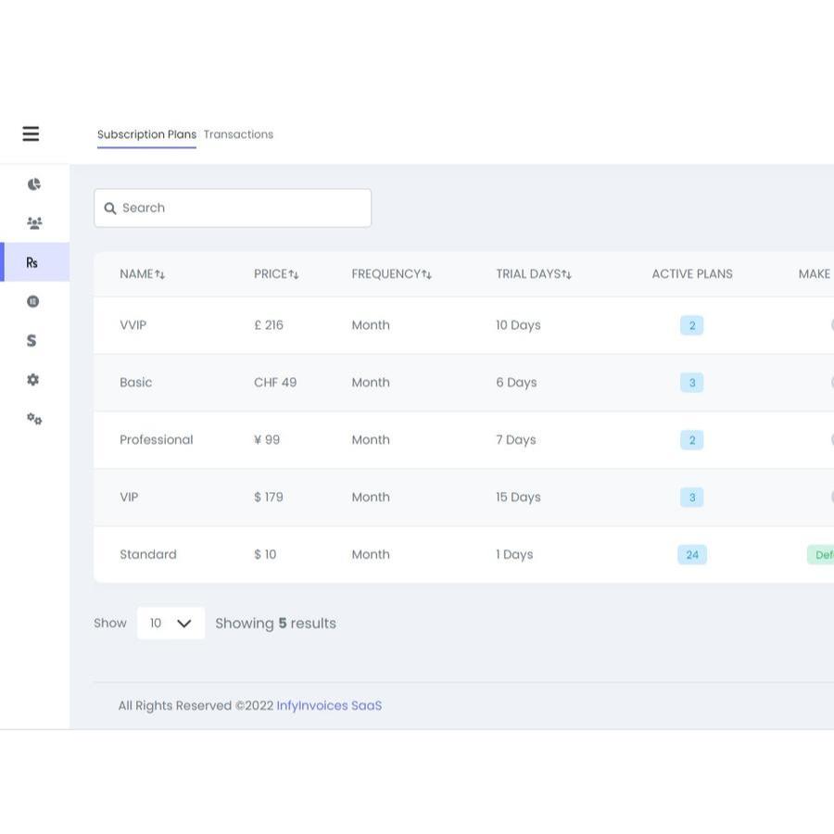Click the 24 active plans badge for Standard
The width and height of the screenshot is (834, 834).
point(691,555)
